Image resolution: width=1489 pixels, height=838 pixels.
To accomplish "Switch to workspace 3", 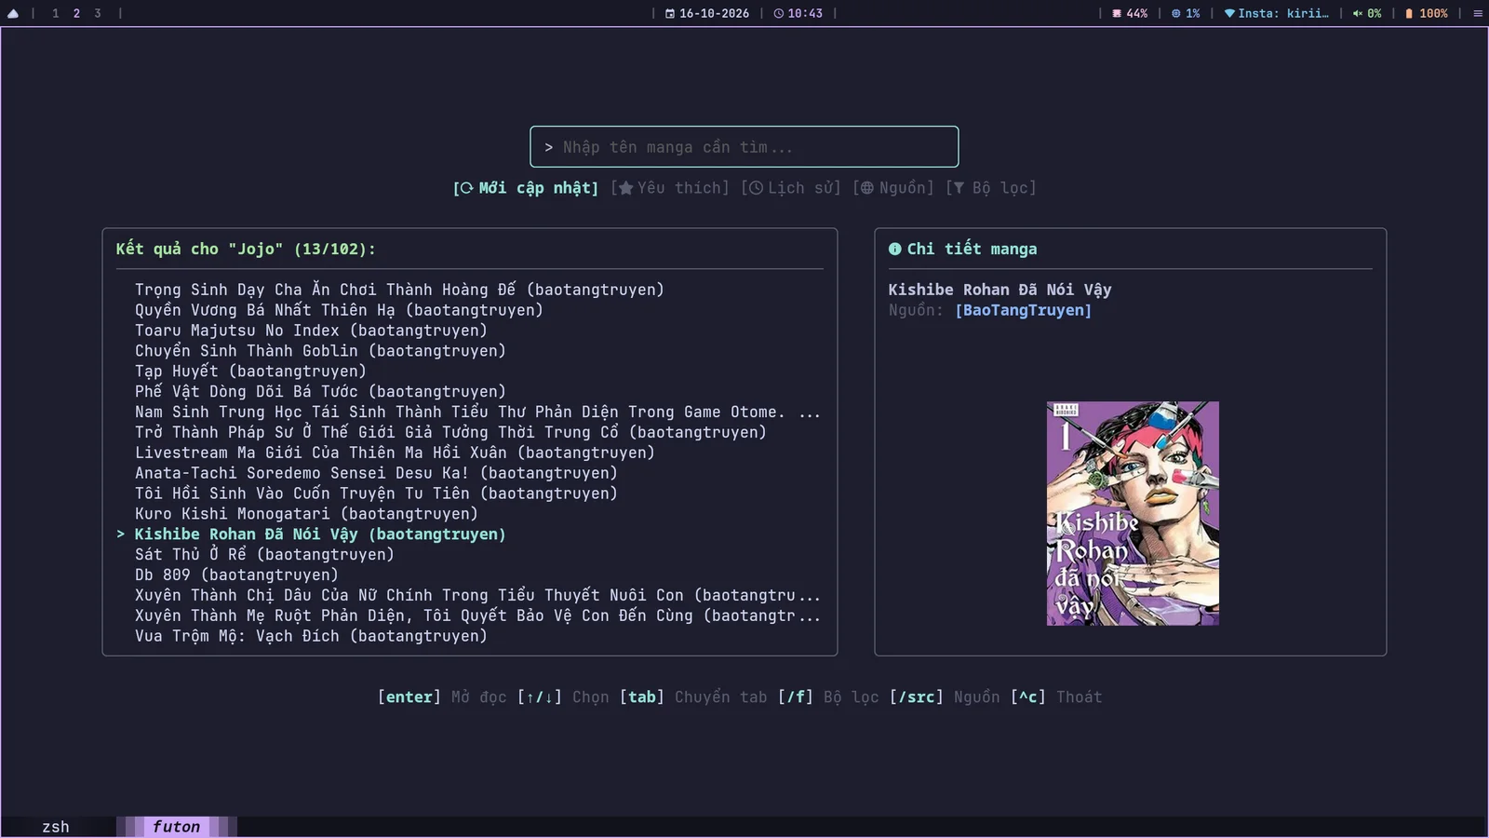I will 97,13.
